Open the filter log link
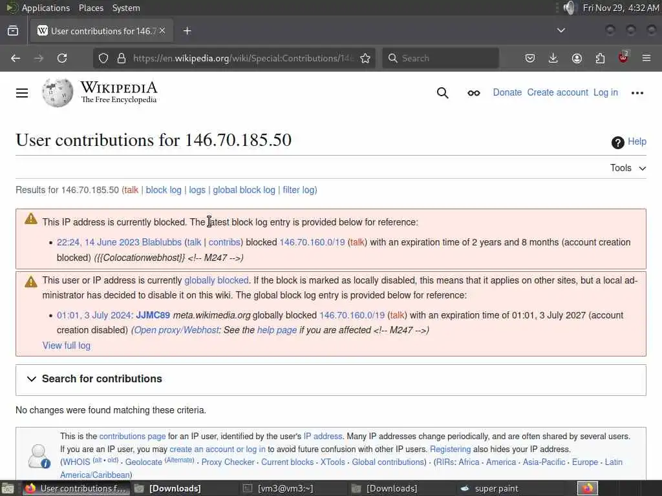 pos(299,191)
